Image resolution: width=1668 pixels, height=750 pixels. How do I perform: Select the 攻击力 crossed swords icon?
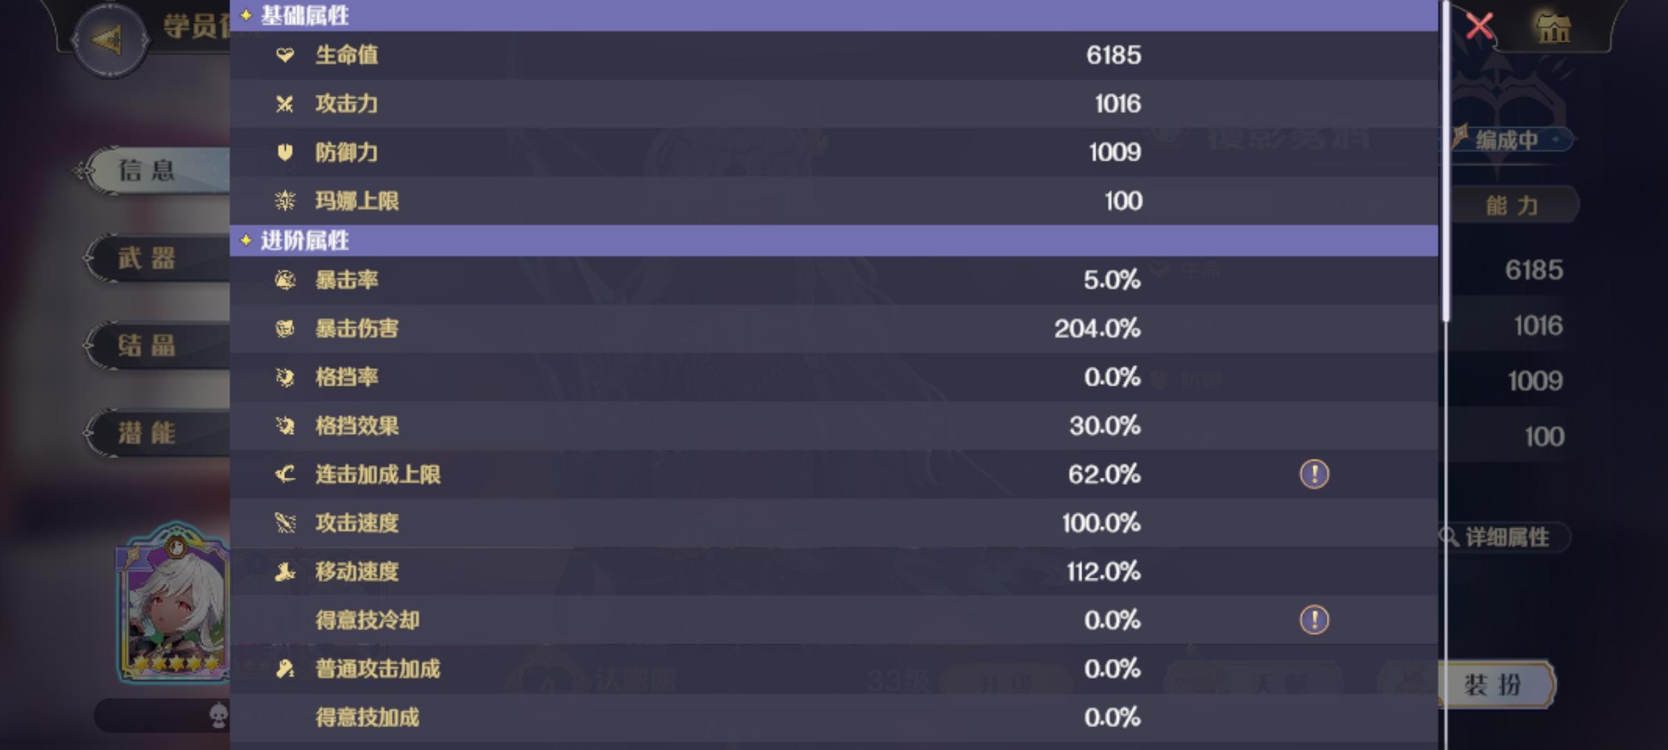click(285, 103)
